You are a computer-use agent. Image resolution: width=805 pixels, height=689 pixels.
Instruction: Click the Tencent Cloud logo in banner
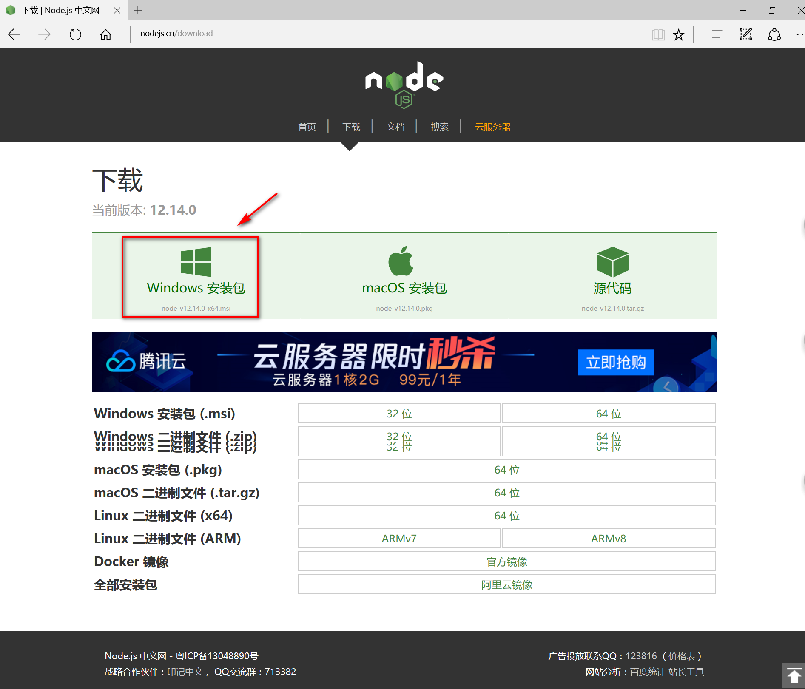146,362
